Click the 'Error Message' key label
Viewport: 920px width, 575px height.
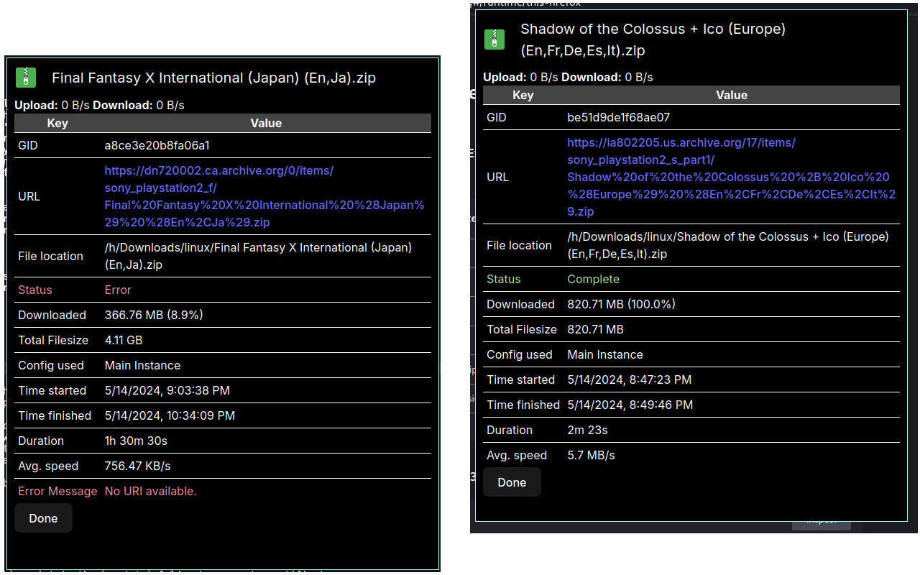[57, 491]
